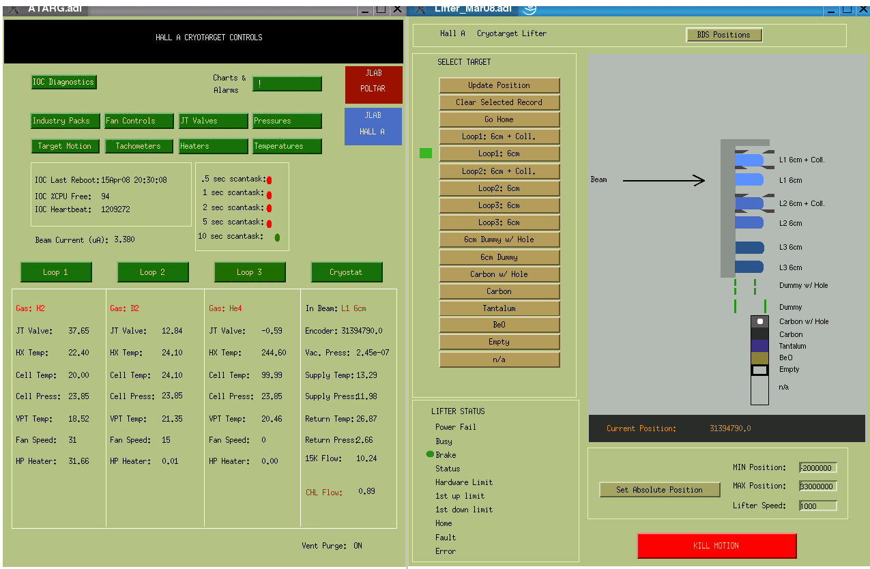Click the Lifter Speed input field
The width and height of the screenshot is (870, 569).
point(817,506)
